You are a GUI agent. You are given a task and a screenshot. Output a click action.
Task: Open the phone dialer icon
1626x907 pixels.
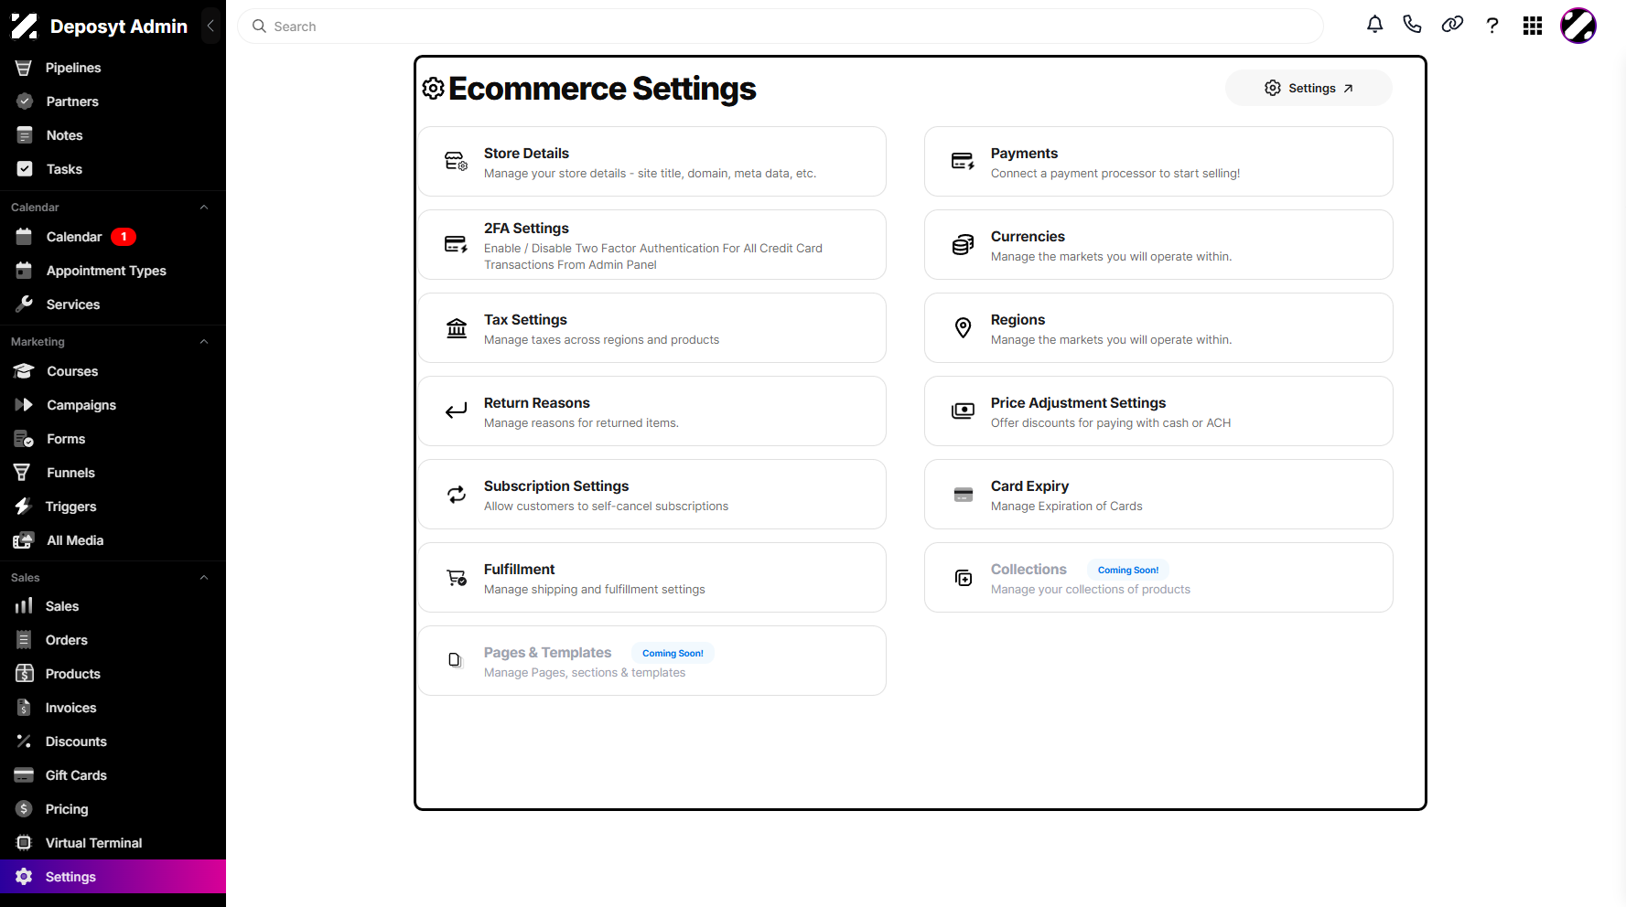pos(1412,25)
